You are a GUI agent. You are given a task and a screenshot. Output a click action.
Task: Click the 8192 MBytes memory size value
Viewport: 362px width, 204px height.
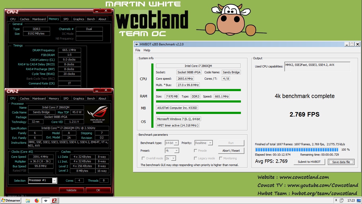click(x=36, y=34)
